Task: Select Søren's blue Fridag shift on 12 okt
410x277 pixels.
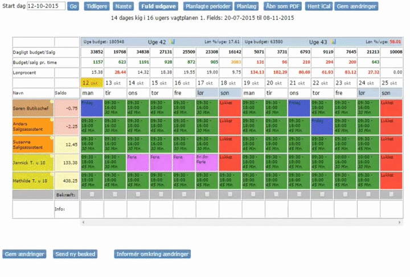Action: click(x=92, y=108)
